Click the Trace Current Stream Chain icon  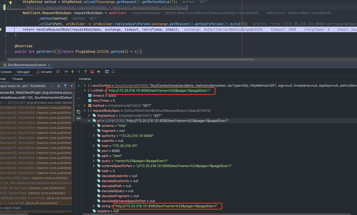tap(113, 72)
